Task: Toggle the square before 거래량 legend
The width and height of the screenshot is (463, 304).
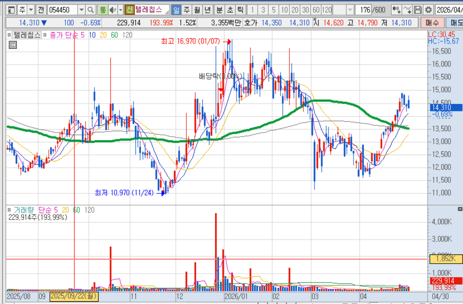Action: click(9, 210)
